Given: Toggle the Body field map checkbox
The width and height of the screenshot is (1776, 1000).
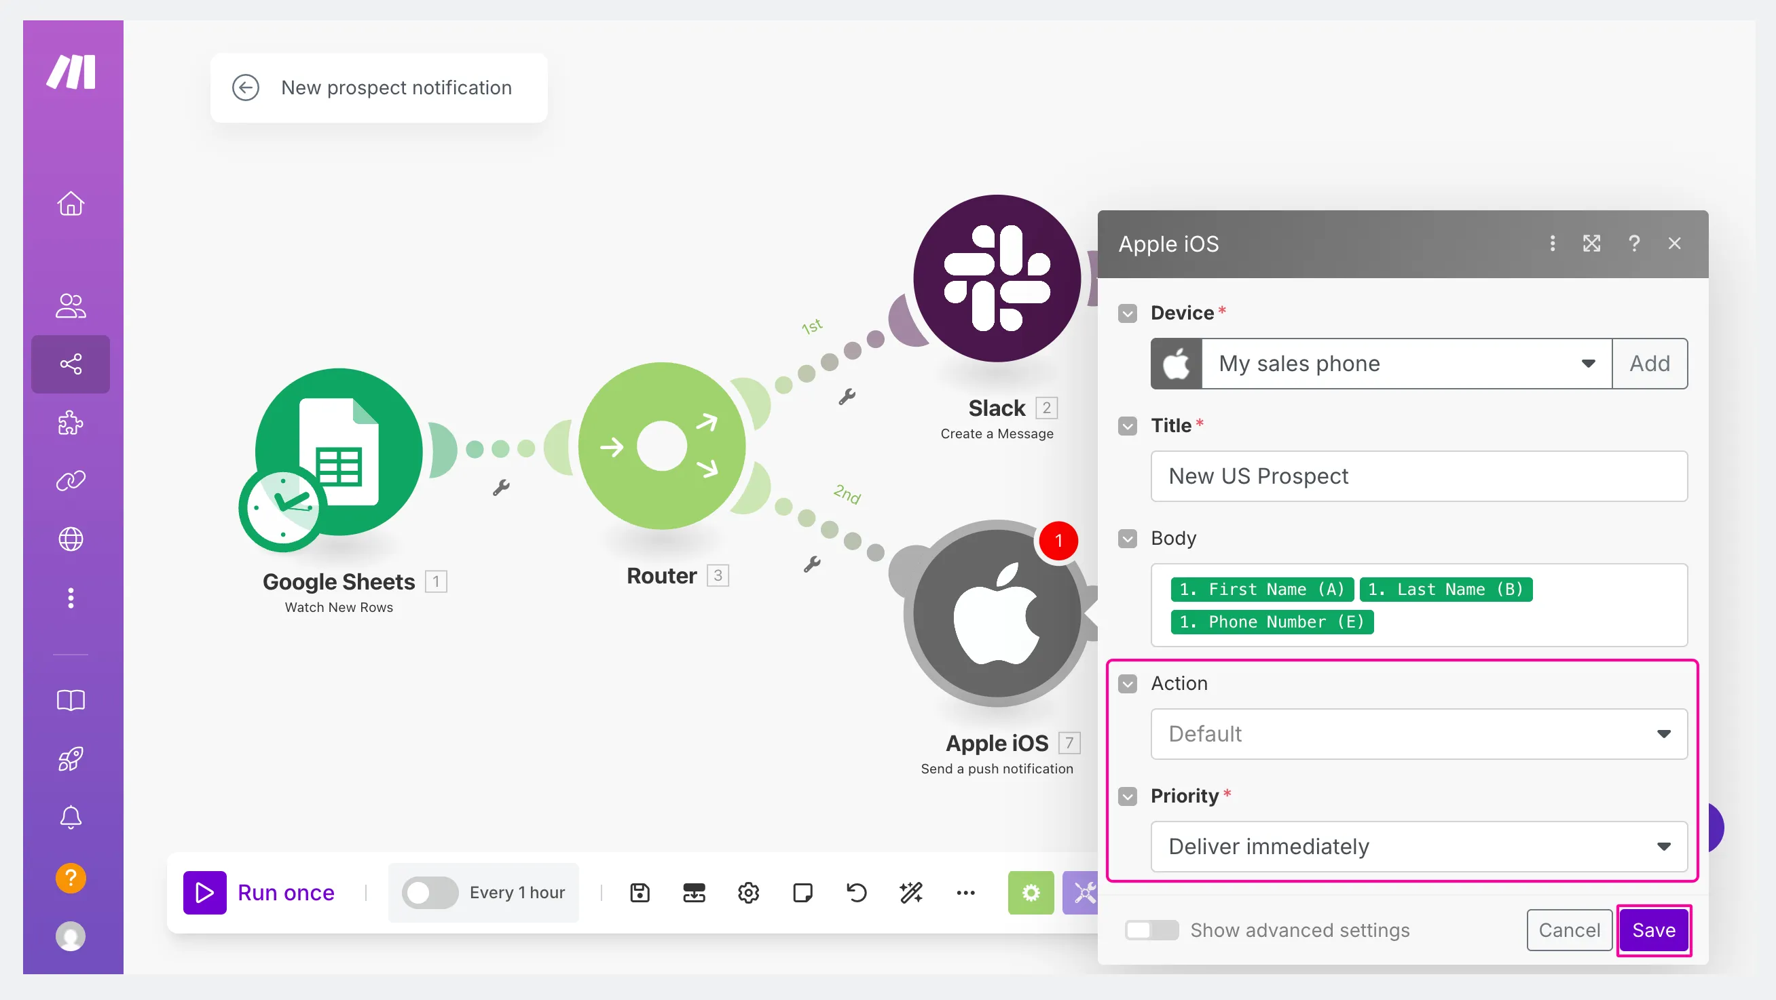Looking at the screenshot, I should [x=1127, y=538].
